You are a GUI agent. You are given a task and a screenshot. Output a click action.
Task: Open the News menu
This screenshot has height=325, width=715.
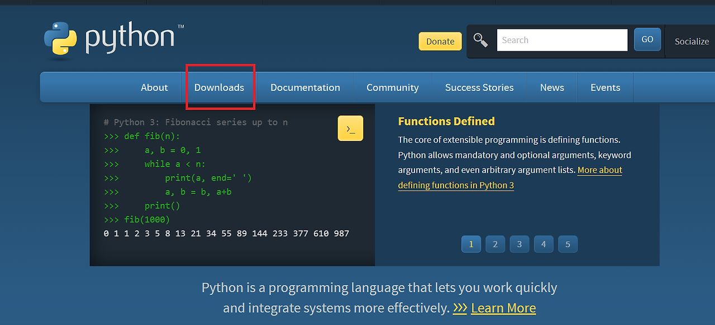[x=552, y=88]
